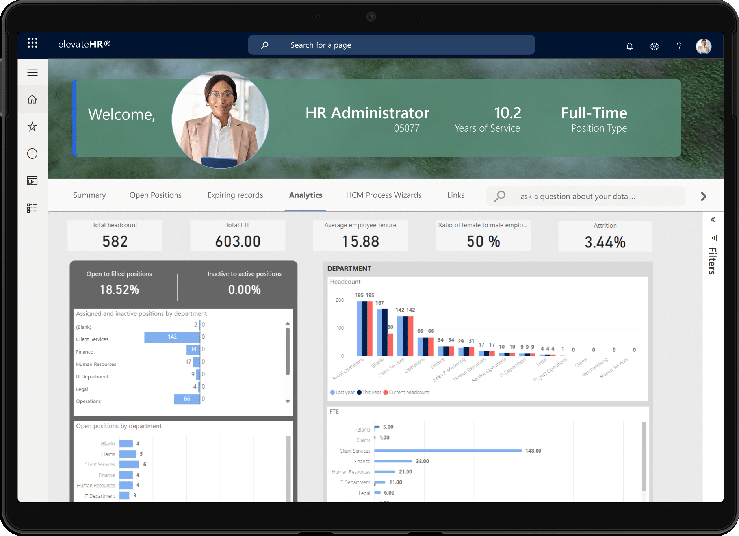
Task: Go to Home in sidebar
Action: [32, 99]
